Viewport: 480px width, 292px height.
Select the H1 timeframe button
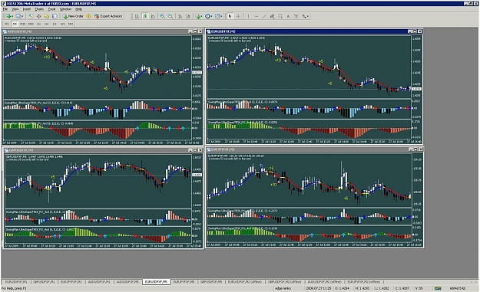(x=38, y=24)
